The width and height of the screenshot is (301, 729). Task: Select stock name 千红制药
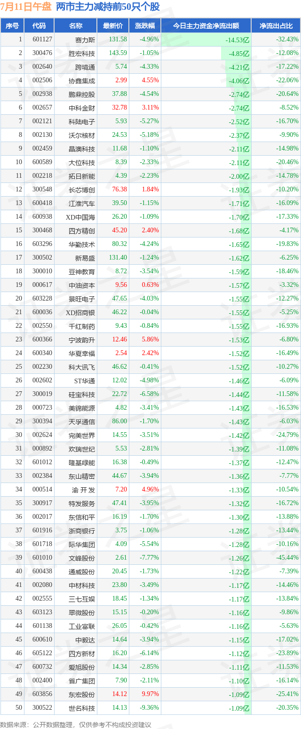(x=82, y=326)
